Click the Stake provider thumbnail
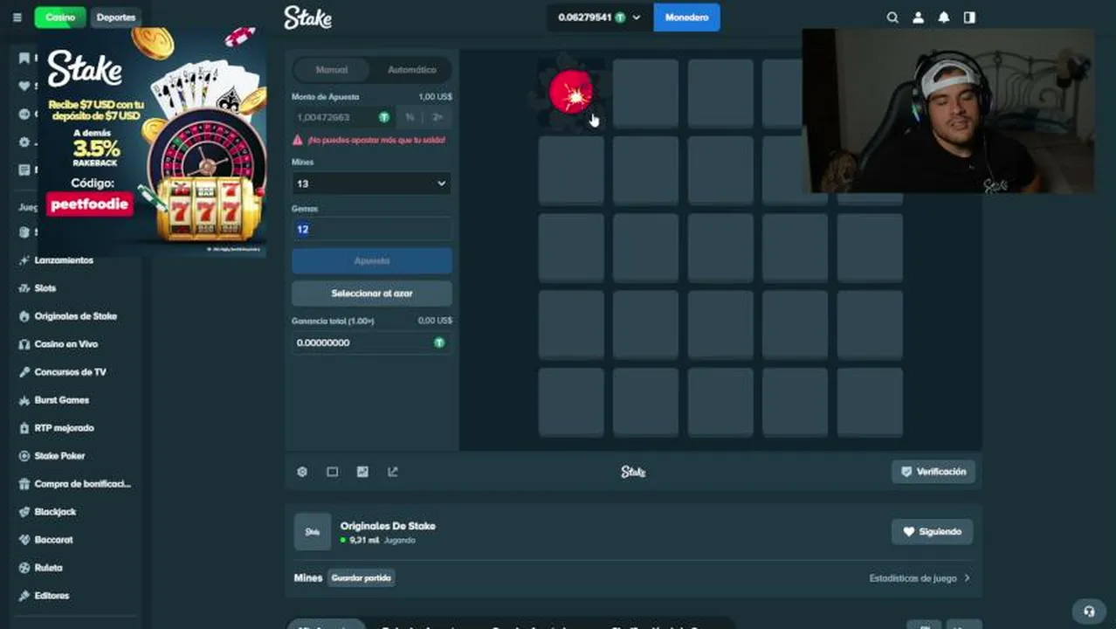The image size is (1116, 629). 313,532
